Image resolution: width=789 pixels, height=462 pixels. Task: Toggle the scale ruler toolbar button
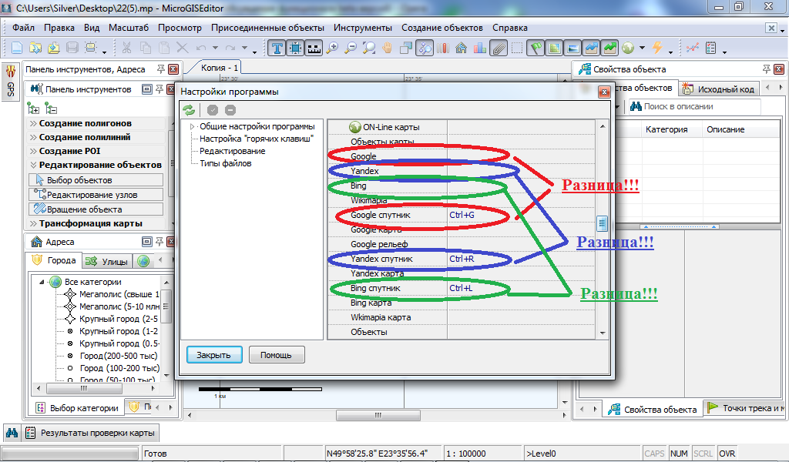(314, 48)
